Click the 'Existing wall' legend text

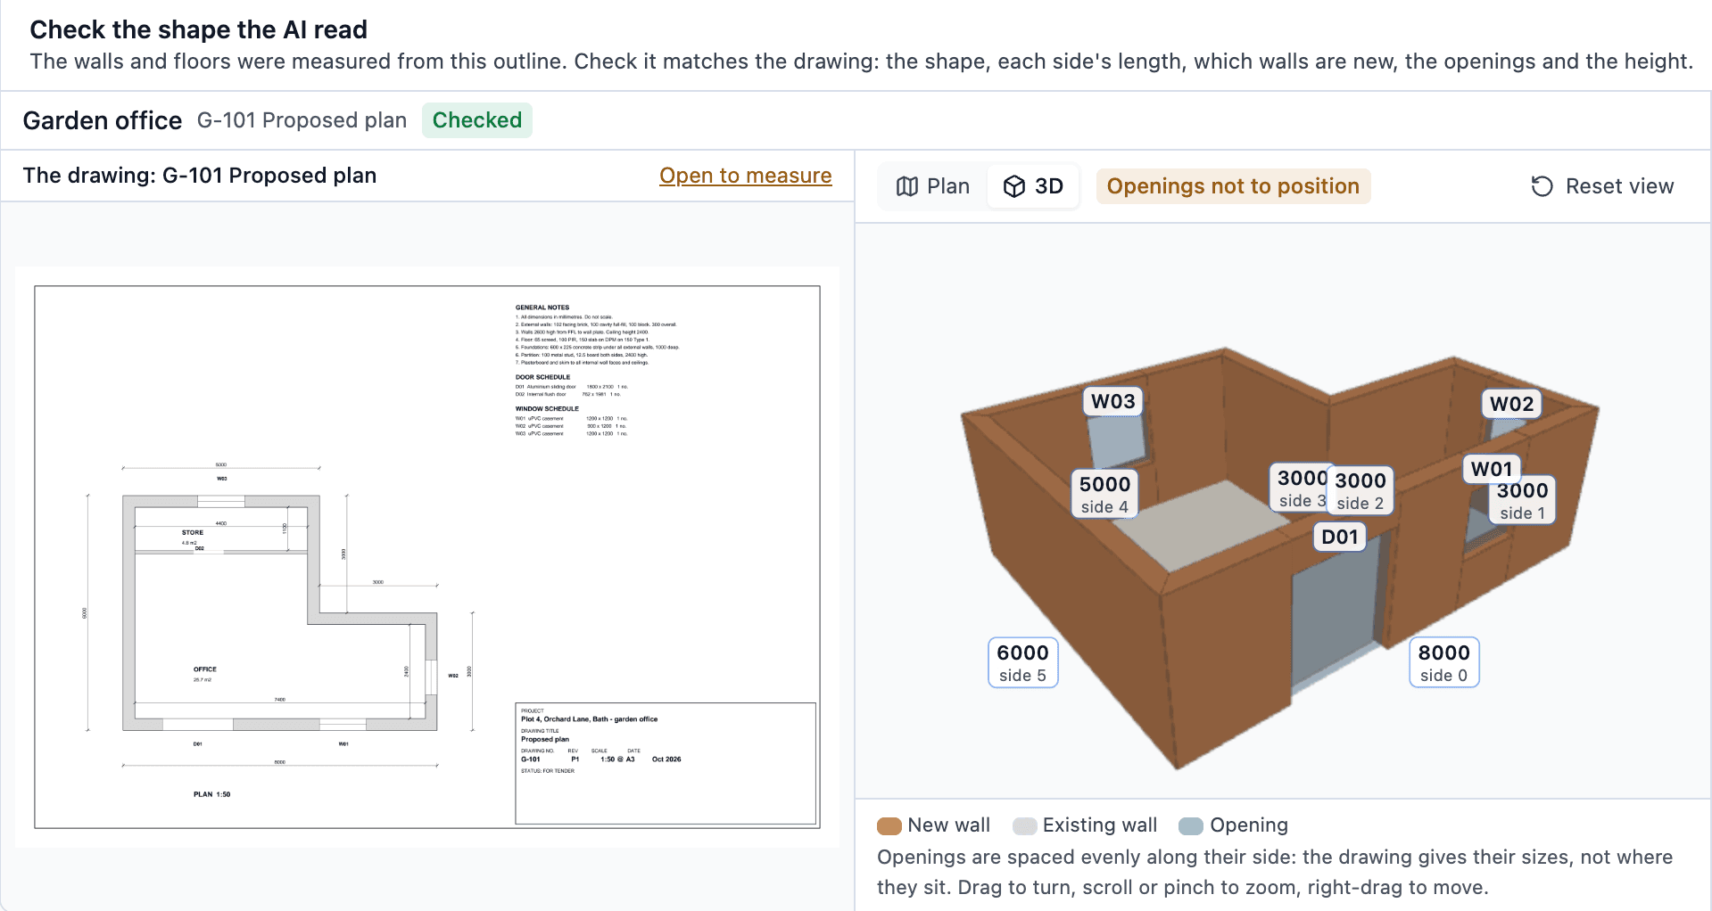(x=1099, y=825)
